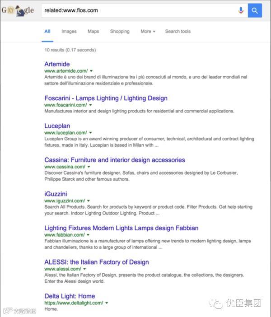Screen dimensions: 271x317
Task: Expand arrow next to www.deltalight.com URL
Action: 107,303
